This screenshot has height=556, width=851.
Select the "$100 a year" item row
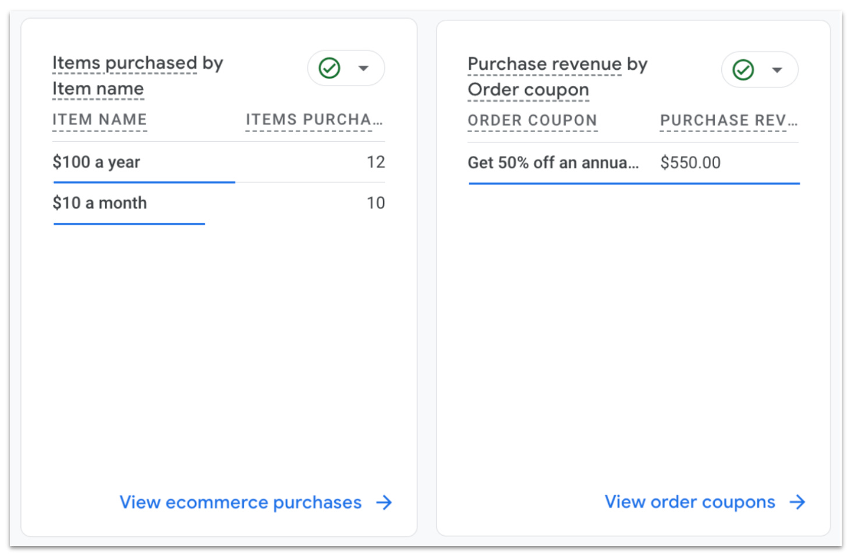click(97, 162)
